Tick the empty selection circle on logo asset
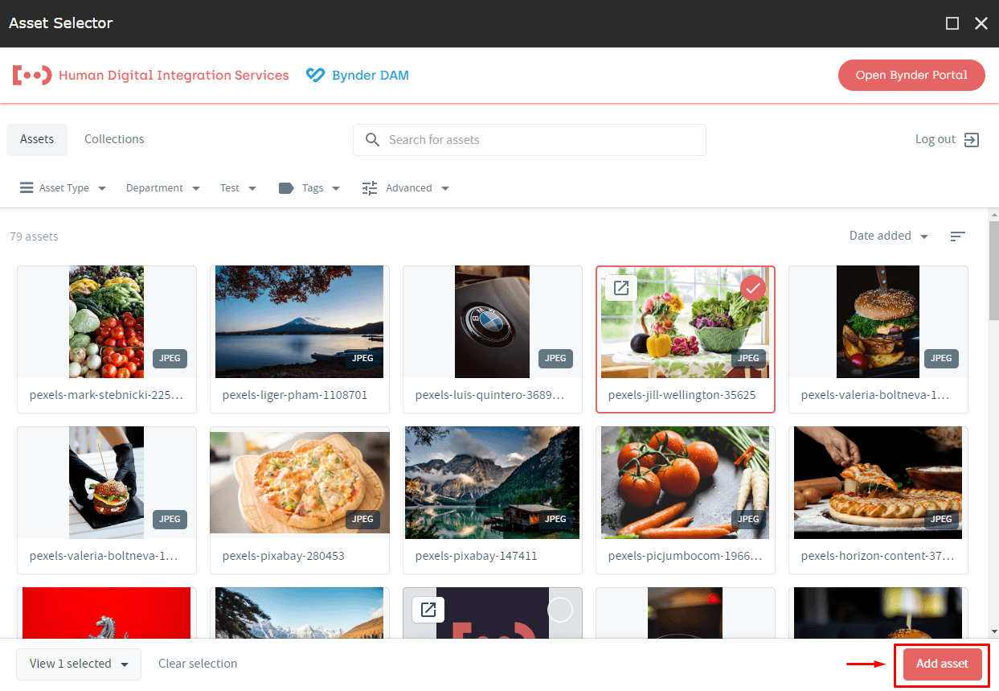 pyautogui.click(x=559, y=611)
